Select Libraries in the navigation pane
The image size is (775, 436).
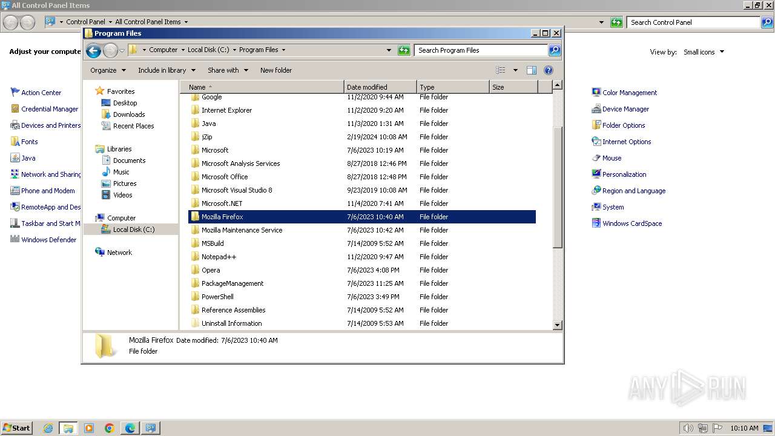[x=119, y=149]
